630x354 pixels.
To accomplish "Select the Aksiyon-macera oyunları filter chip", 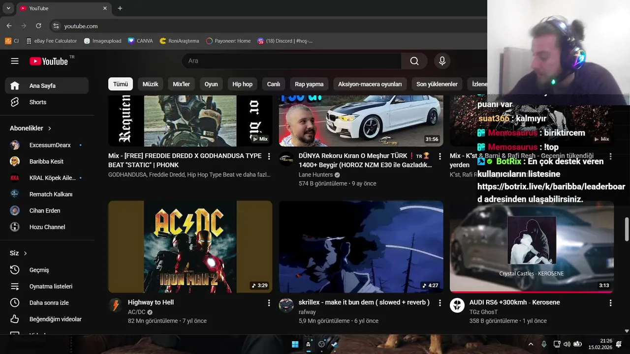I will point(370,84).
